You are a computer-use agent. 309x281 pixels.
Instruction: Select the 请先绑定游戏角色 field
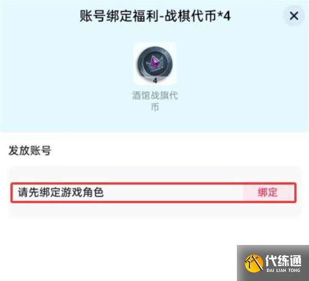(153, 192)
